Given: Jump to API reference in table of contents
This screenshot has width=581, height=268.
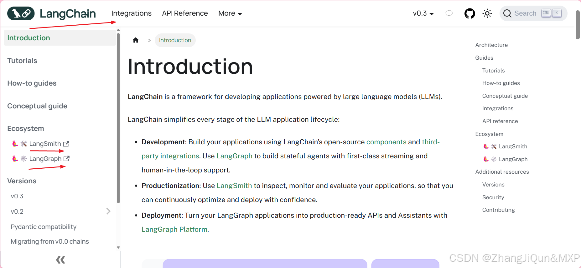Looking at the screenshot, I should coord(500,121).
